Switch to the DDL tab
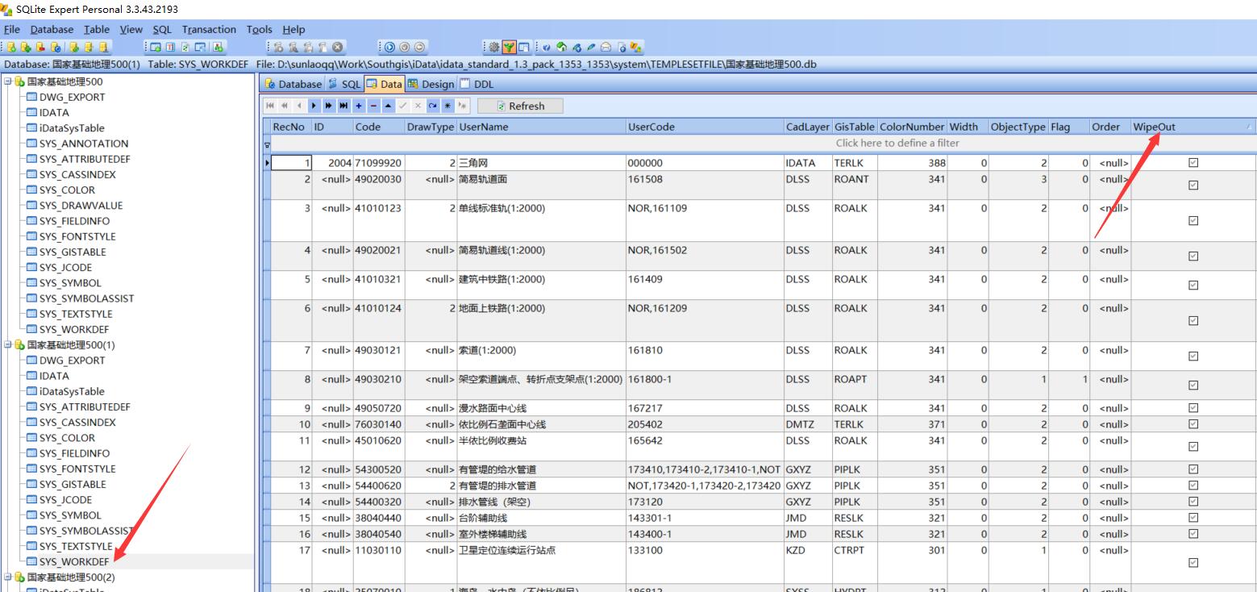This screenshot has width=1257, height=592. pyautogui.click(x=477, y=84)
